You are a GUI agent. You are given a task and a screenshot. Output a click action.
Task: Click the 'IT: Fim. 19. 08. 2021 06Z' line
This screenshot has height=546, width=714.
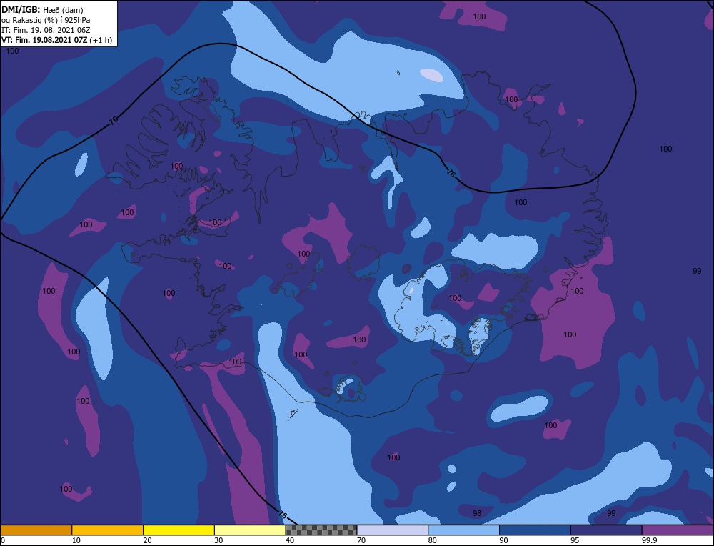(x=46, y=29)
